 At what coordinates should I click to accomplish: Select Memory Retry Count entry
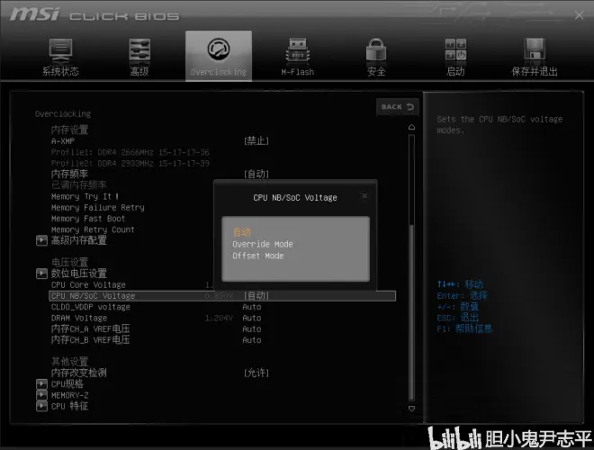(x=93, y=229)
